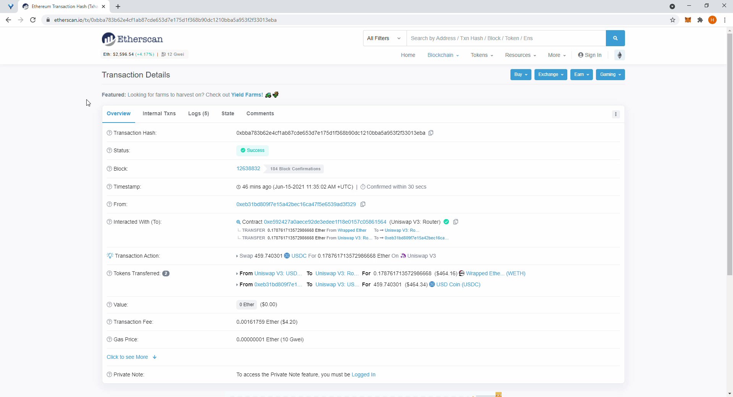Screen dimensions: 733x397
Task: Expand the More navigation dropdown
Action: [x=556, y=55]
